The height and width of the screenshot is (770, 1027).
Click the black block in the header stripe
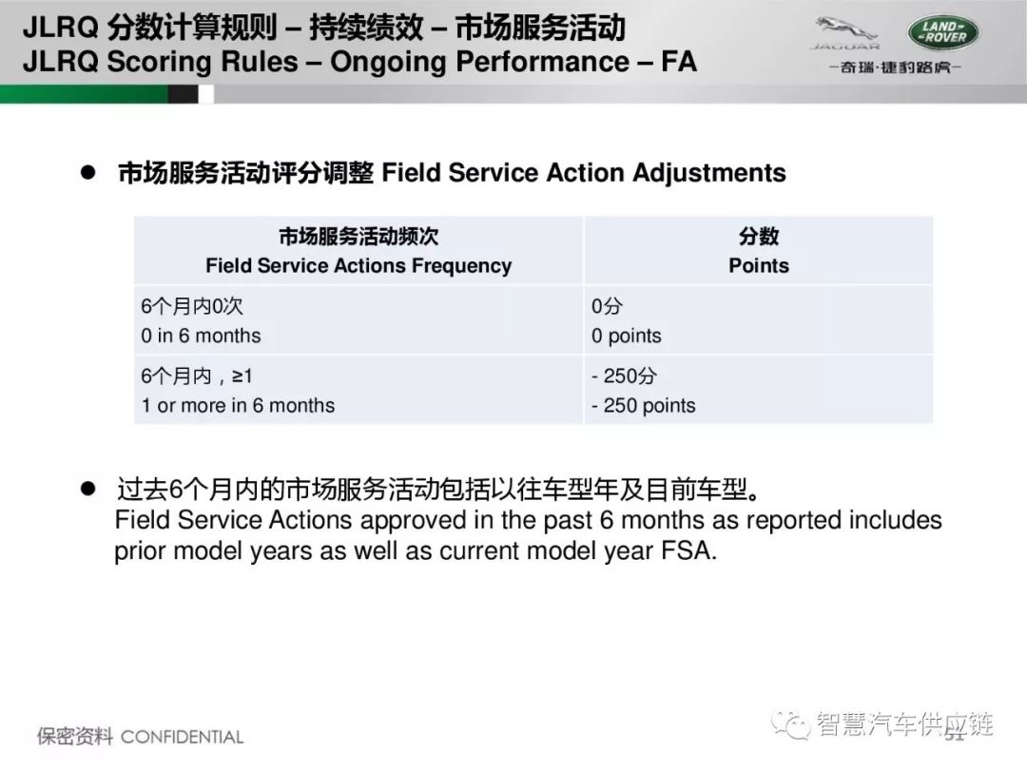[183, 94]
